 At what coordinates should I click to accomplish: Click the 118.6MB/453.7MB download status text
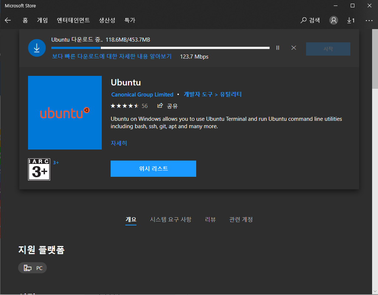[128, 40]
